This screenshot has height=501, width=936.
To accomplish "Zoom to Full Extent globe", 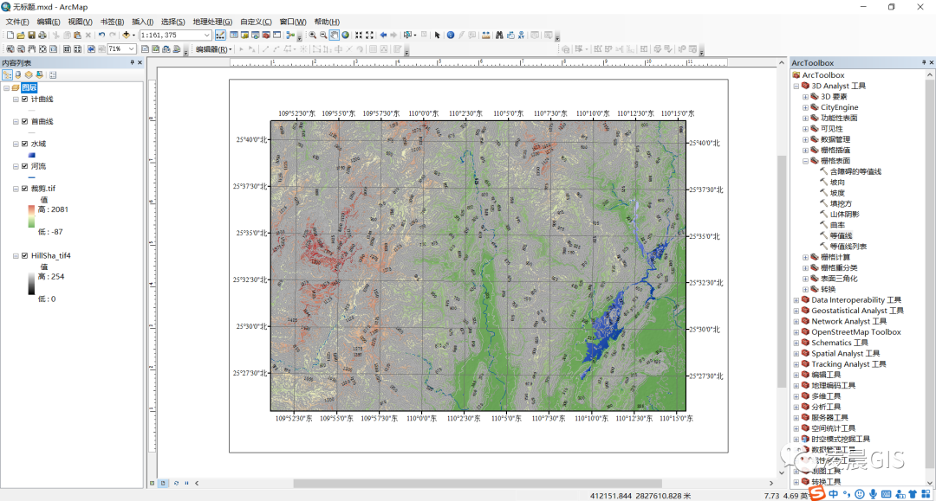I will [345, 35].
